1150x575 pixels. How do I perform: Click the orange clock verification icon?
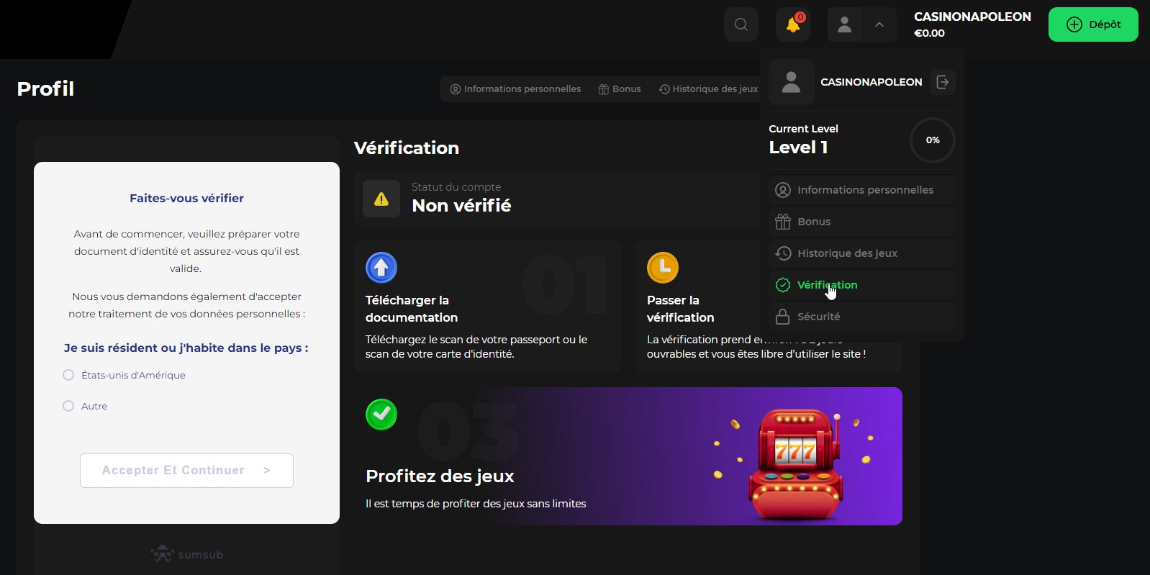[663, 268]
